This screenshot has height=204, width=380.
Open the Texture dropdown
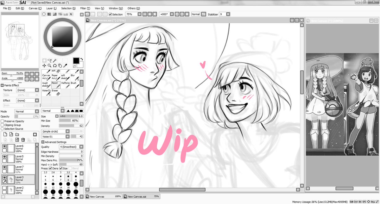pos(27,90)
